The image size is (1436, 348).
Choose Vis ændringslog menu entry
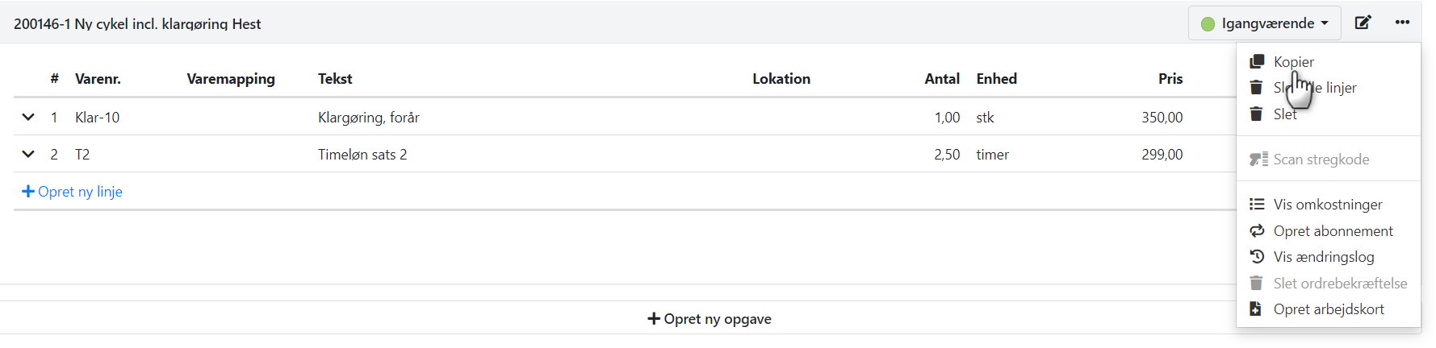point(1324,257)
